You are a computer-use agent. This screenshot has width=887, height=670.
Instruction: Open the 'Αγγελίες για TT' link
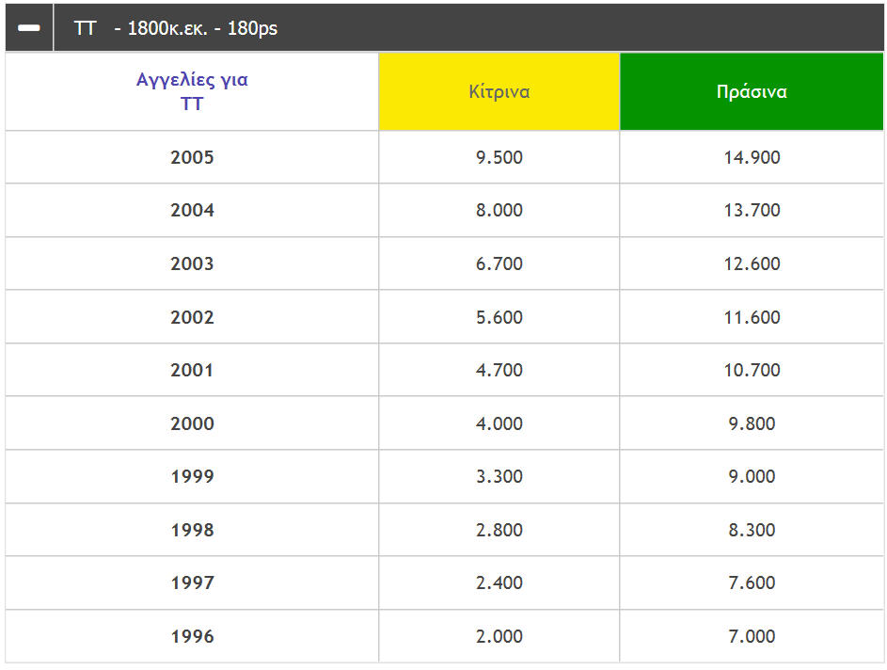[192, 91]
